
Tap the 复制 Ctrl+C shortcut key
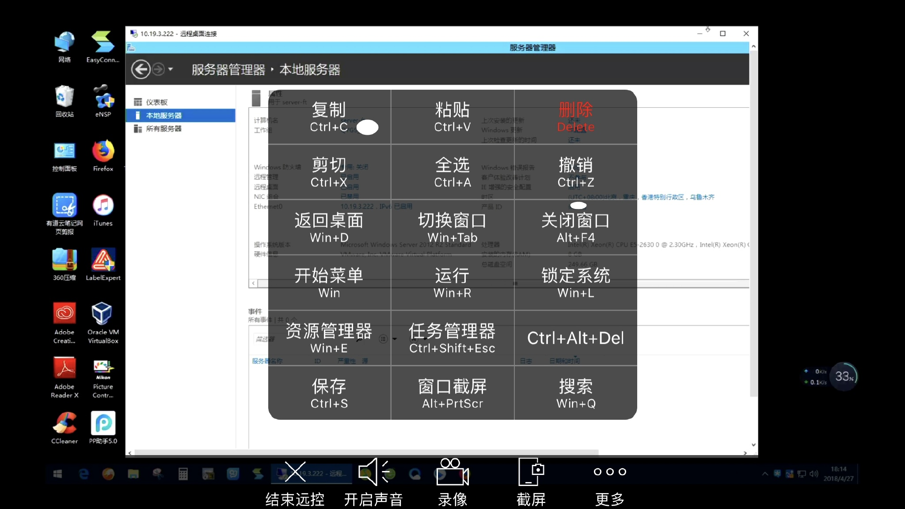[329, 117]
